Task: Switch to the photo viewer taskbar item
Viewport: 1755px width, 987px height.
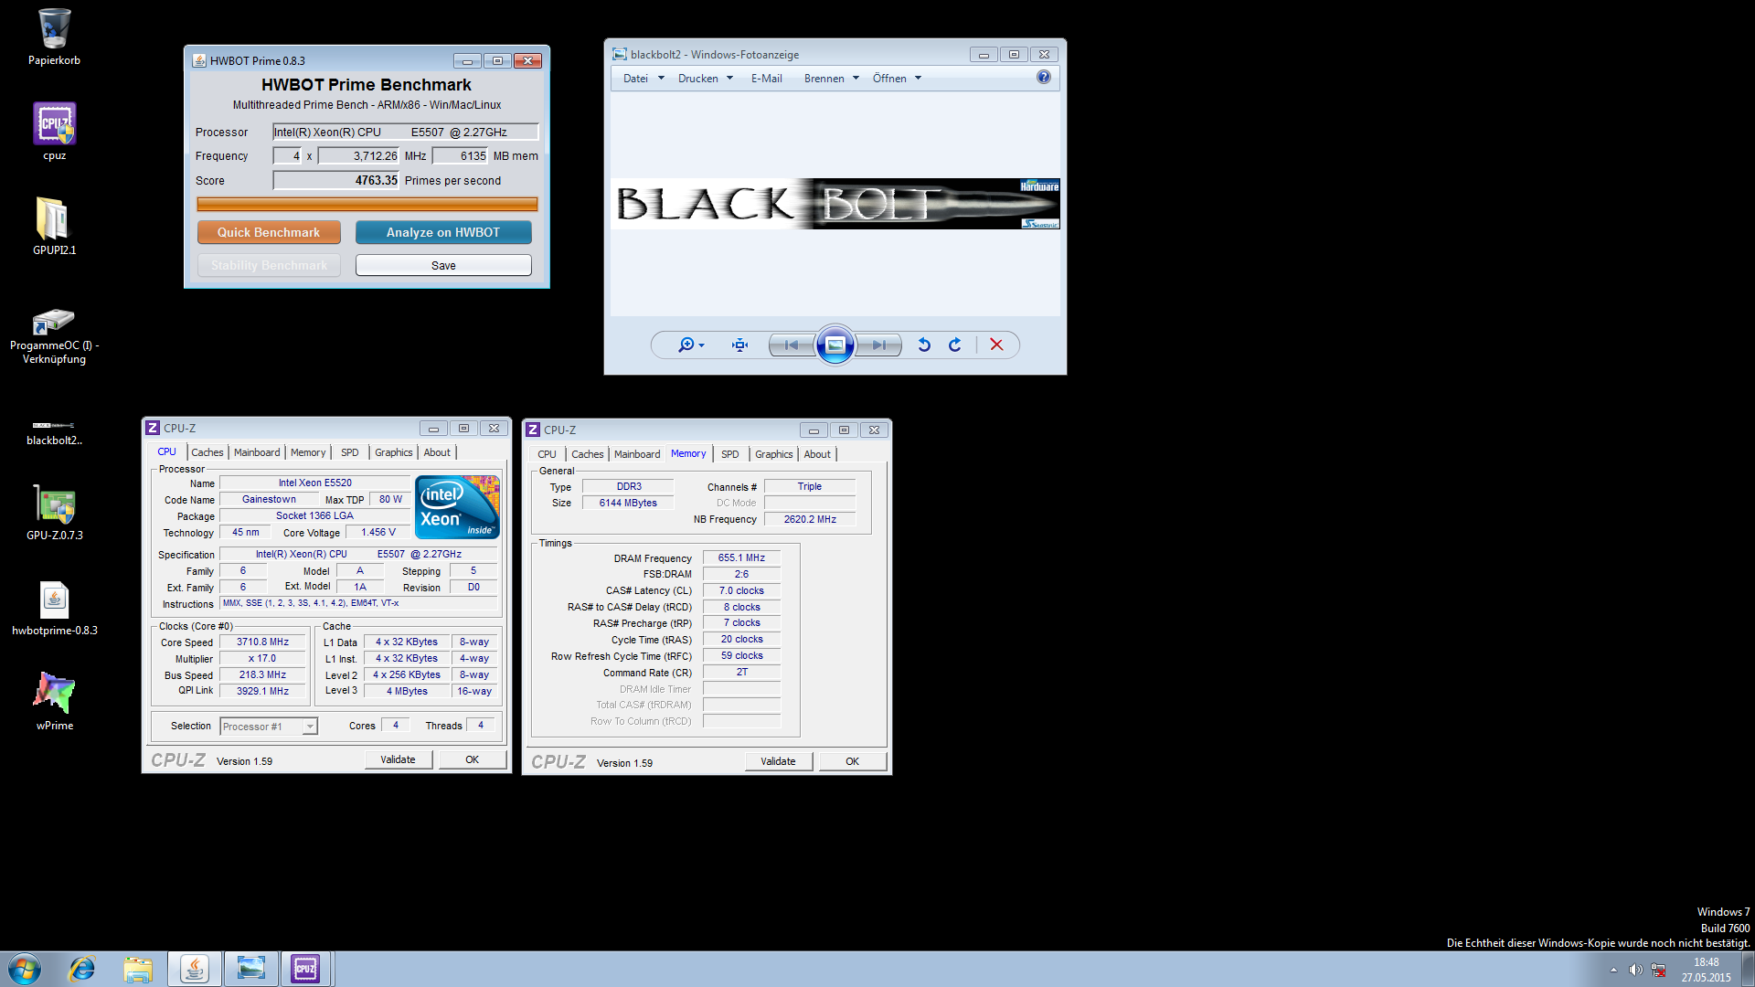Action: click(250, 969)
